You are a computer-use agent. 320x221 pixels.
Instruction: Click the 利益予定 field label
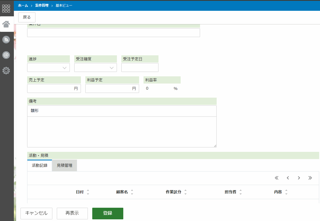pos(95,80)
